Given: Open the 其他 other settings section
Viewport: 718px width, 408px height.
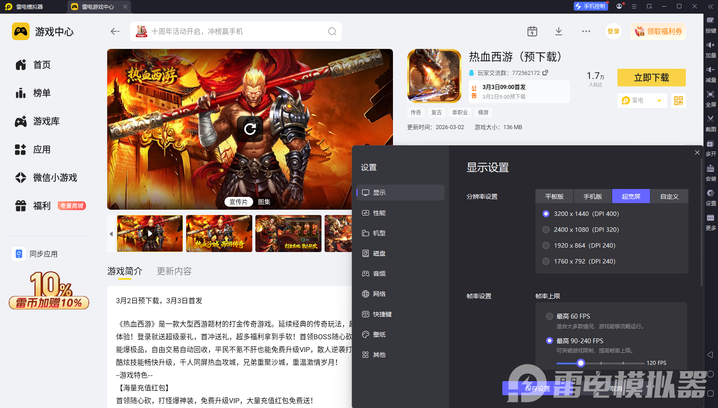Looking at the screenshot, I should pyautogui.click(x=400, y=355).
